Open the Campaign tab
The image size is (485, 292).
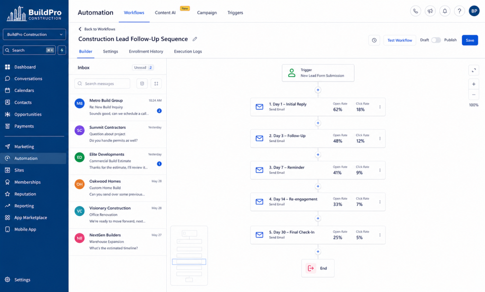(x=207, y=13)
